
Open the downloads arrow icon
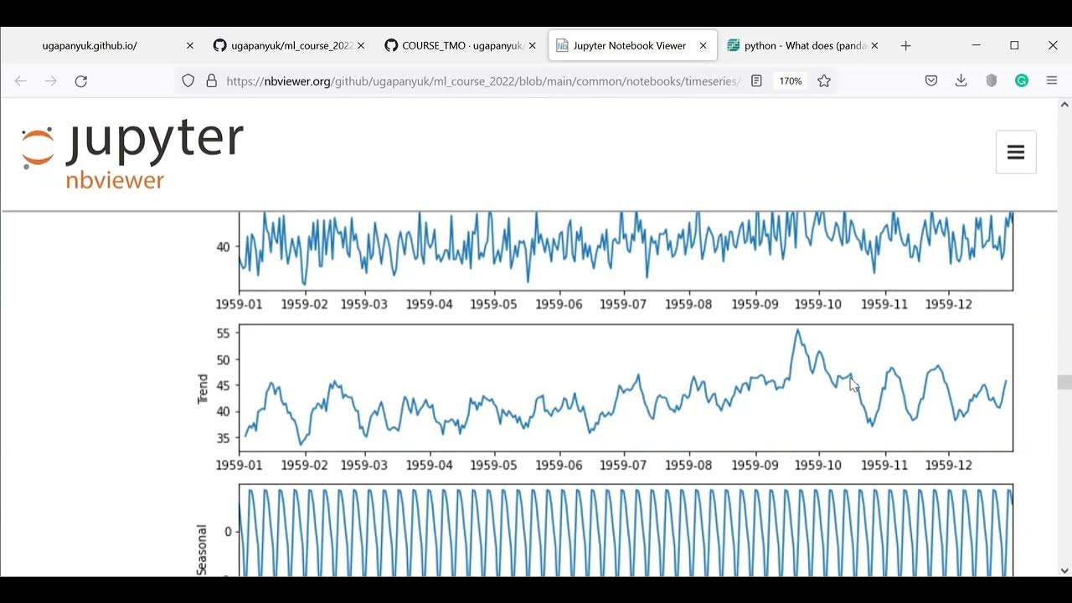(x=961, y=81)
